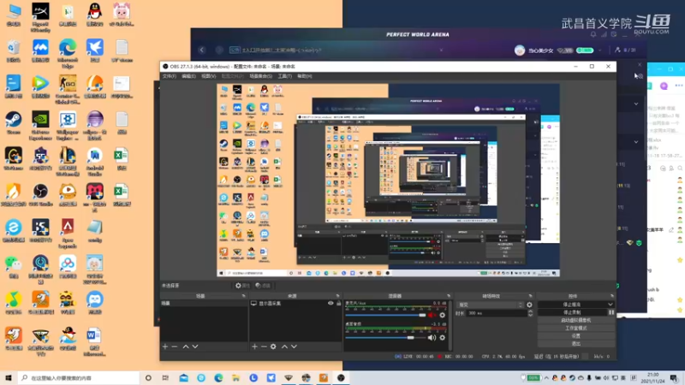This screenshot has height=385, width=685.
Task: Open the Scene Collection menu in OBS
Action: [261, 76]
